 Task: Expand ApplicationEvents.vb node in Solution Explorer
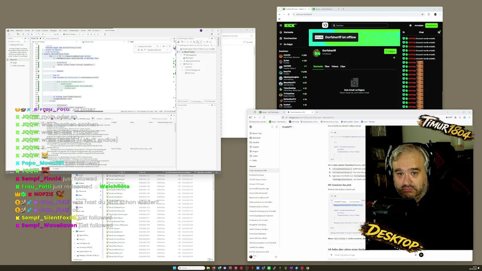pos(181,61)
